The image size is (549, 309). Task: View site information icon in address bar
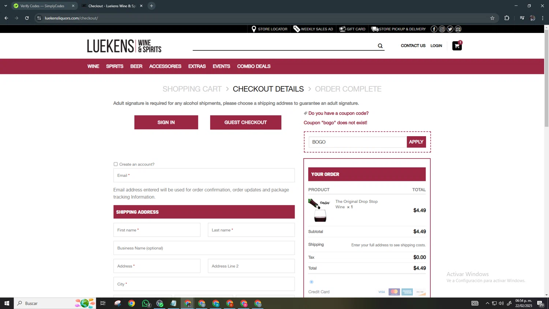(x=39, y=18)
